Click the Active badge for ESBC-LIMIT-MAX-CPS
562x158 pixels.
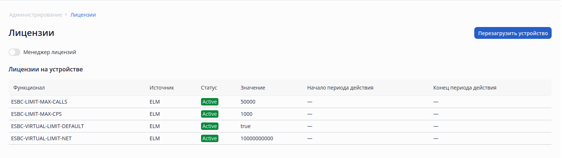click(210, 114)
